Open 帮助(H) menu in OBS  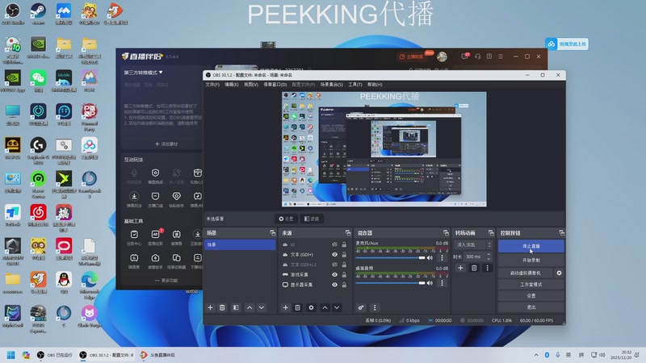(x=375, y=85)
